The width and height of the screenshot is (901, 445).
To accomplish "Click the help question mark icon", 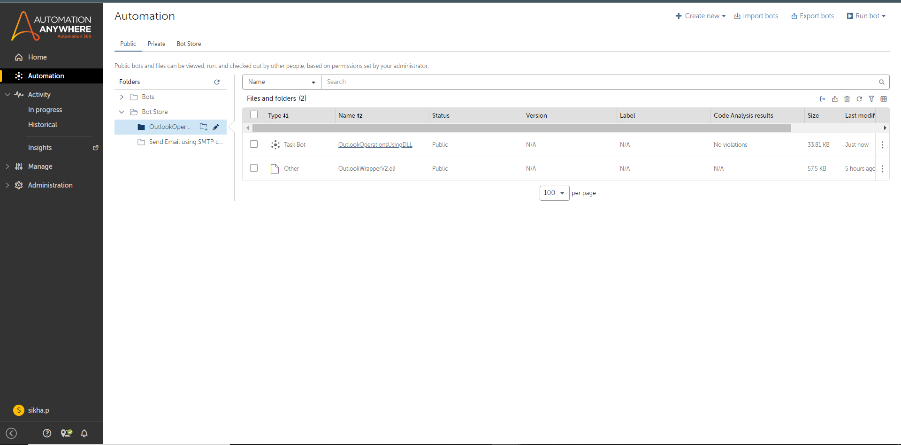I will tap(47, 433).
